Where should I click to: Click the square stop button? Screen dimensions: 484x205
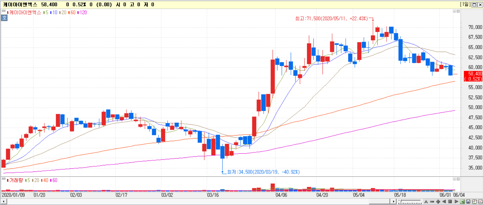coord(450,202)
